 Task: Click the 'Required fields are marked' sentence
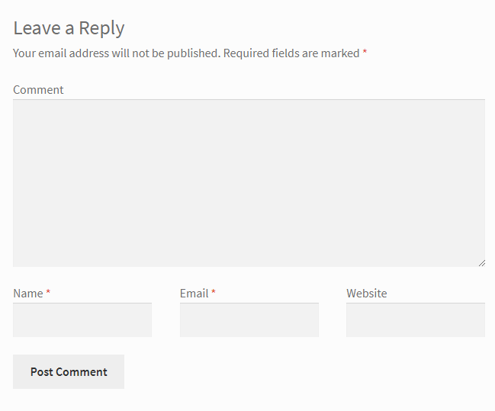pos(291,53)
